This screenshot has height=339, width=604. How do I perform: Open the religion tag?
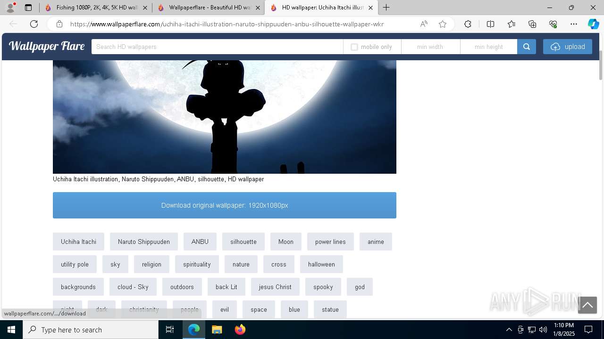point(151,264)
